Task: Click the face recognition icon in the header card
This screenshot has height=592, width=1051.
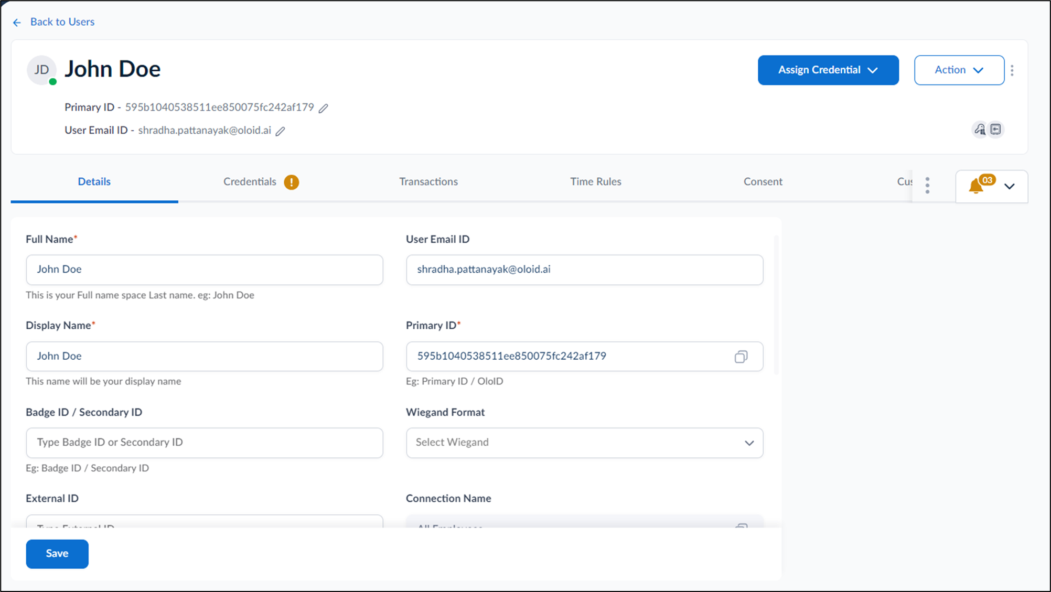Action: [980, 129]
